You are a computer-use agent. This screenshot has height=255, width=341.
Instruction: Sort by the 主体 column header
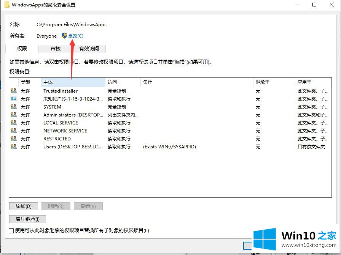click(73, 82)
